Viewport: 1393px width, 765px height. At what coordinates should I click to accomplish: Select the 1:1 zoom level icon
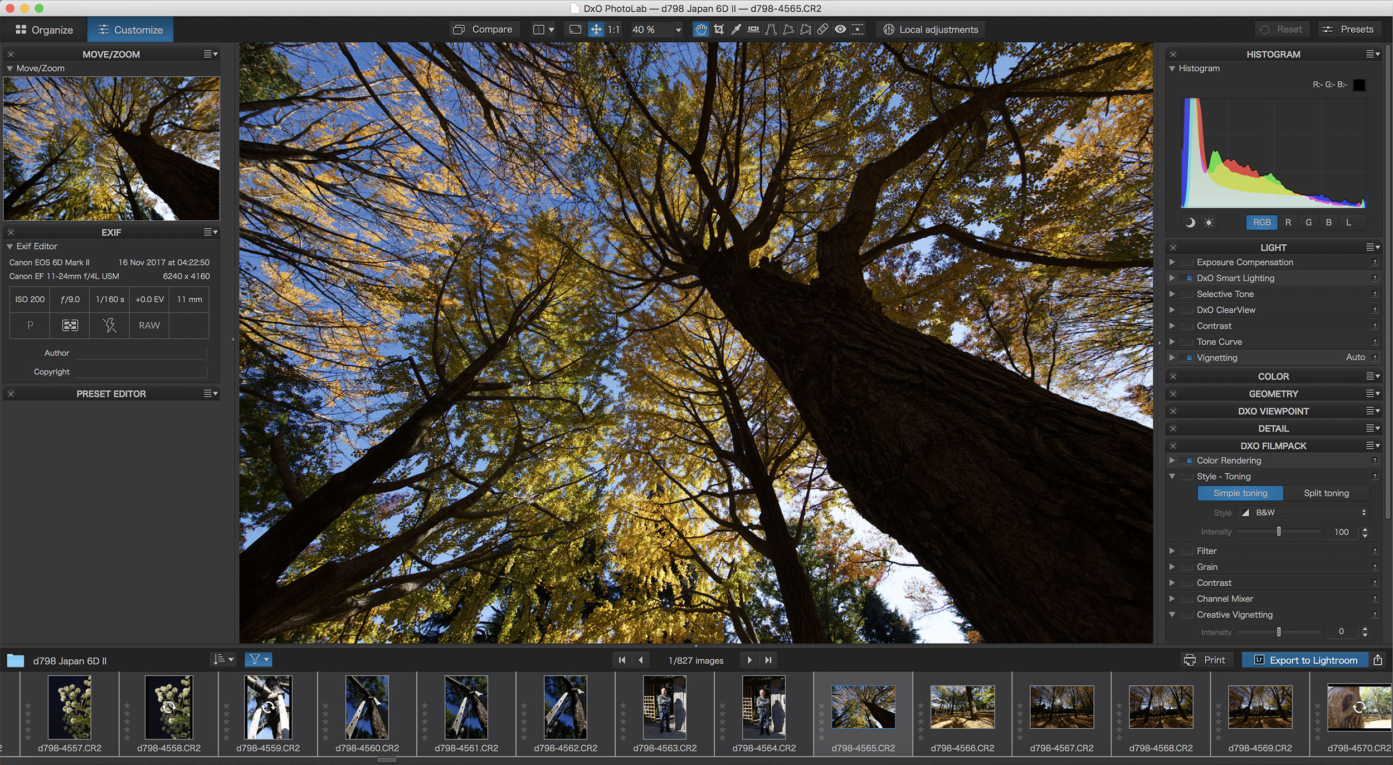pos(615,29)
